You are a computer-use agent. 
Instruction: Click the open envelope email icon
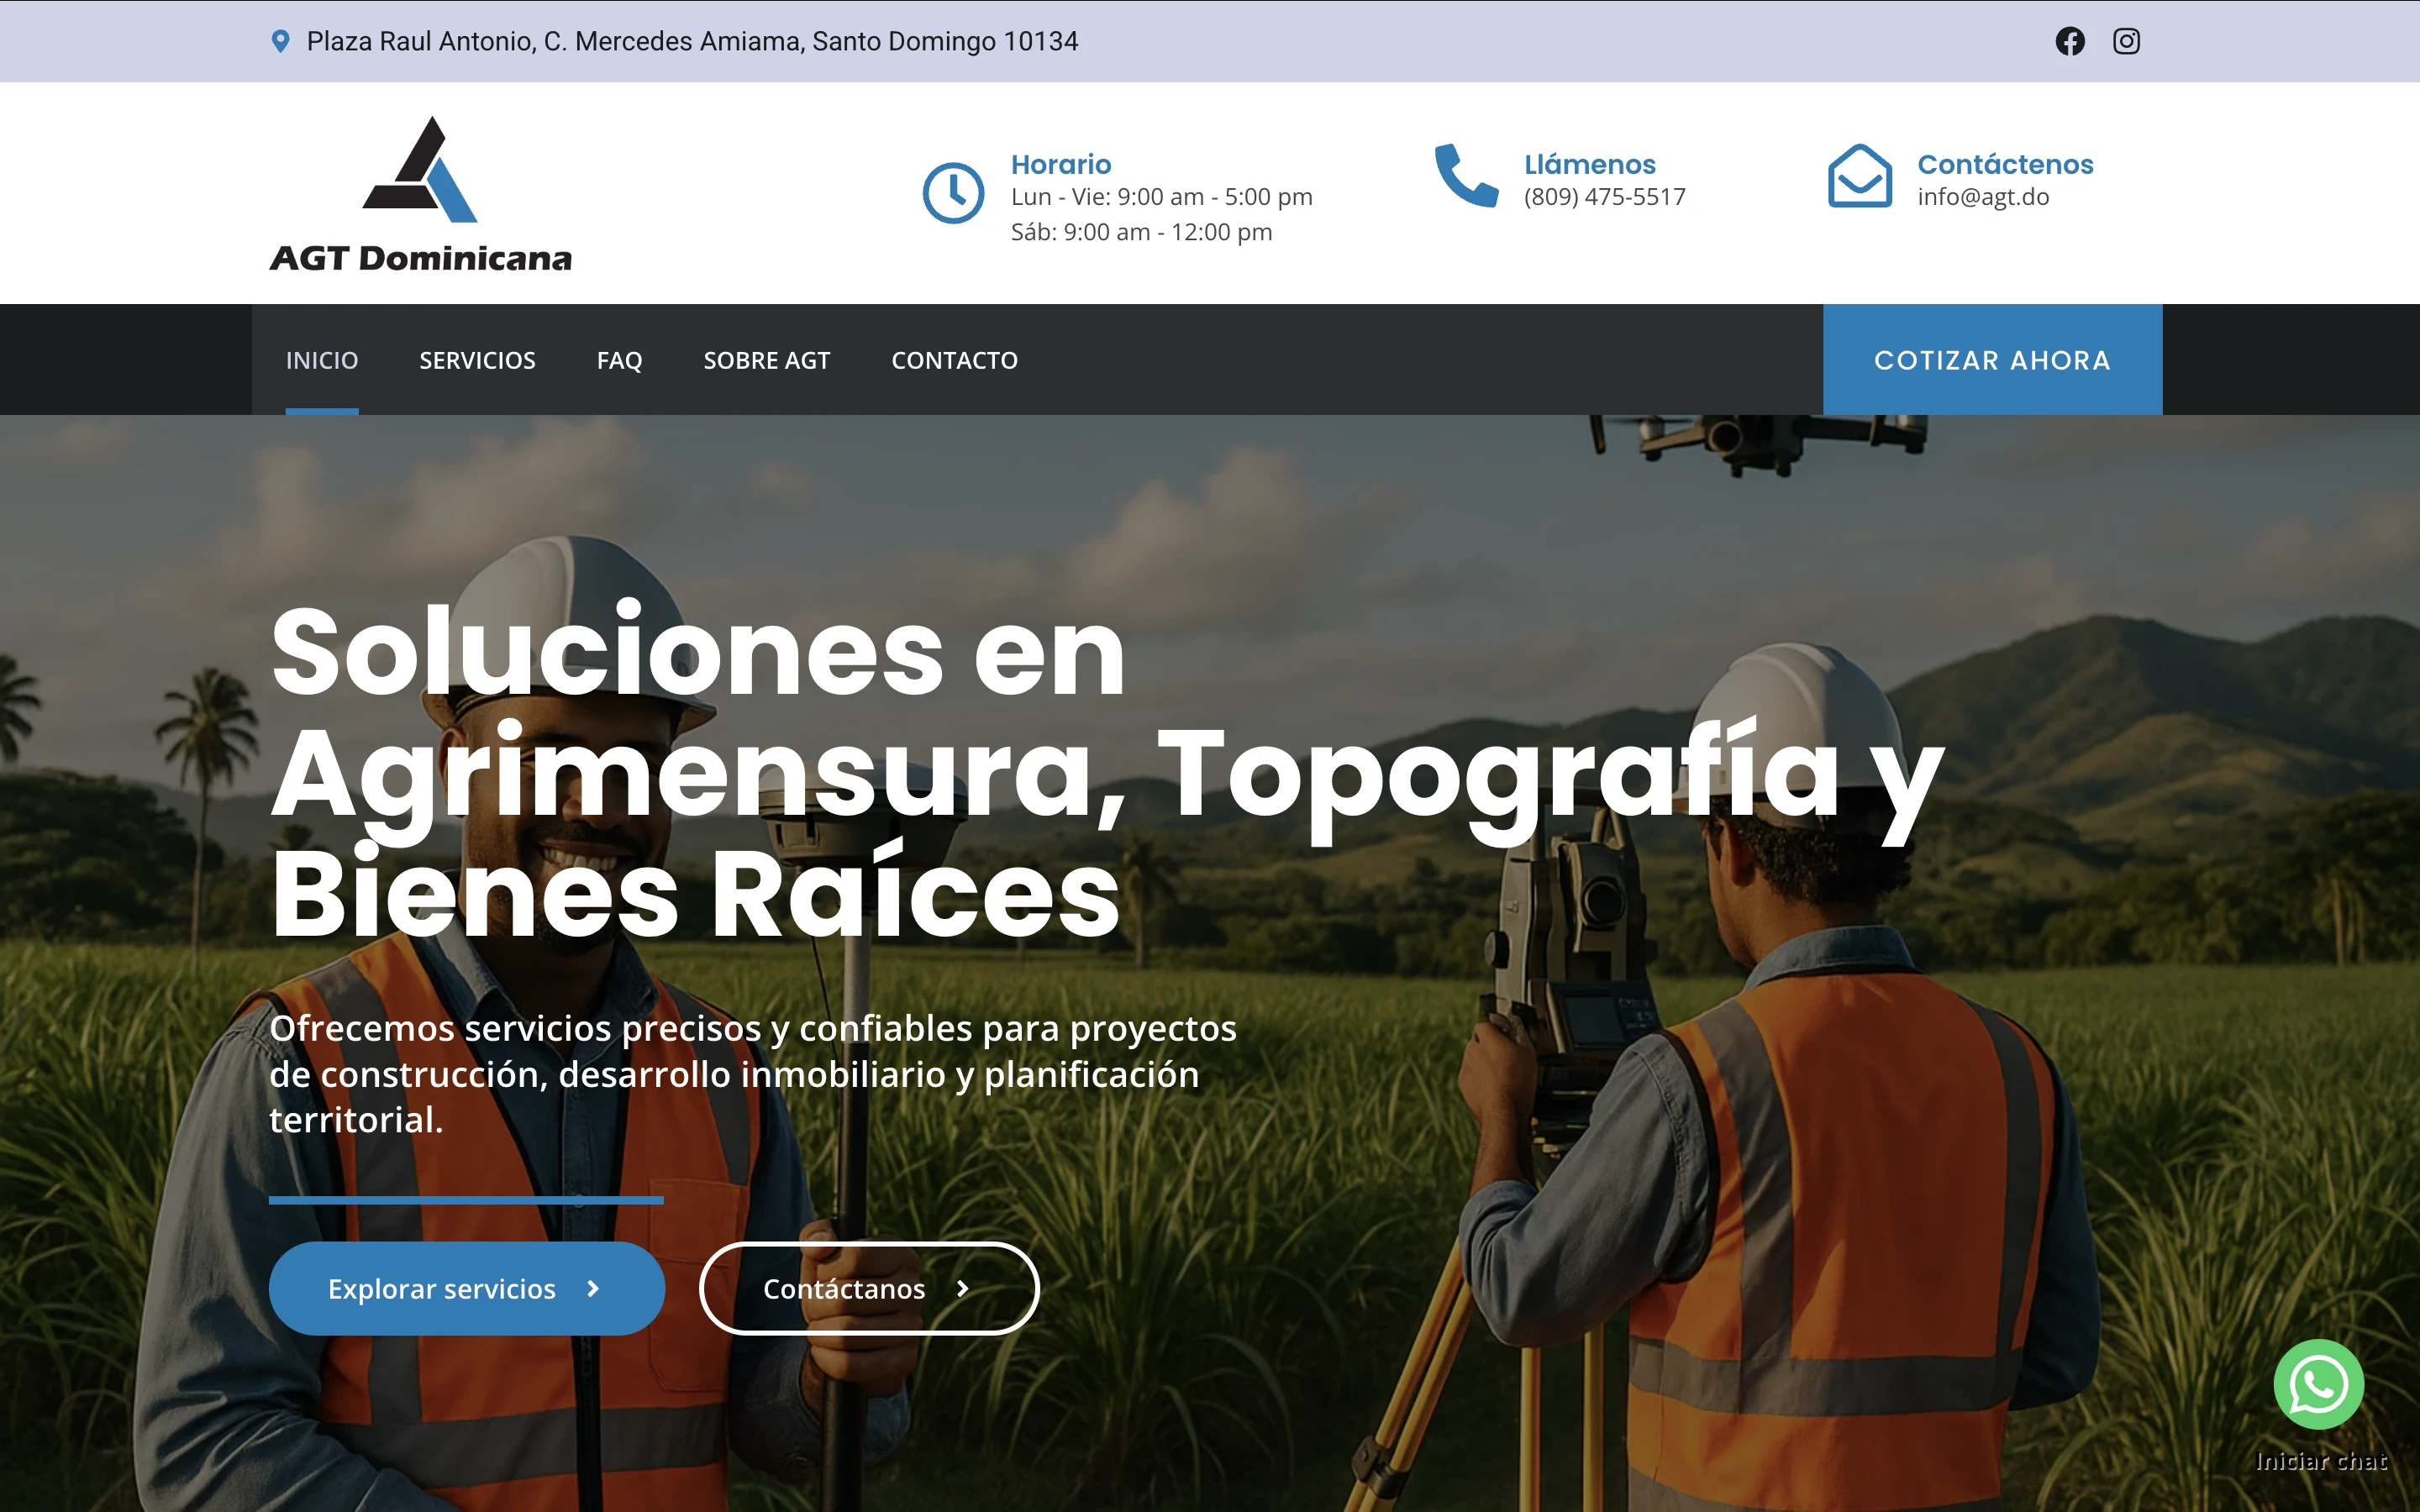[x=1859, y=176]
